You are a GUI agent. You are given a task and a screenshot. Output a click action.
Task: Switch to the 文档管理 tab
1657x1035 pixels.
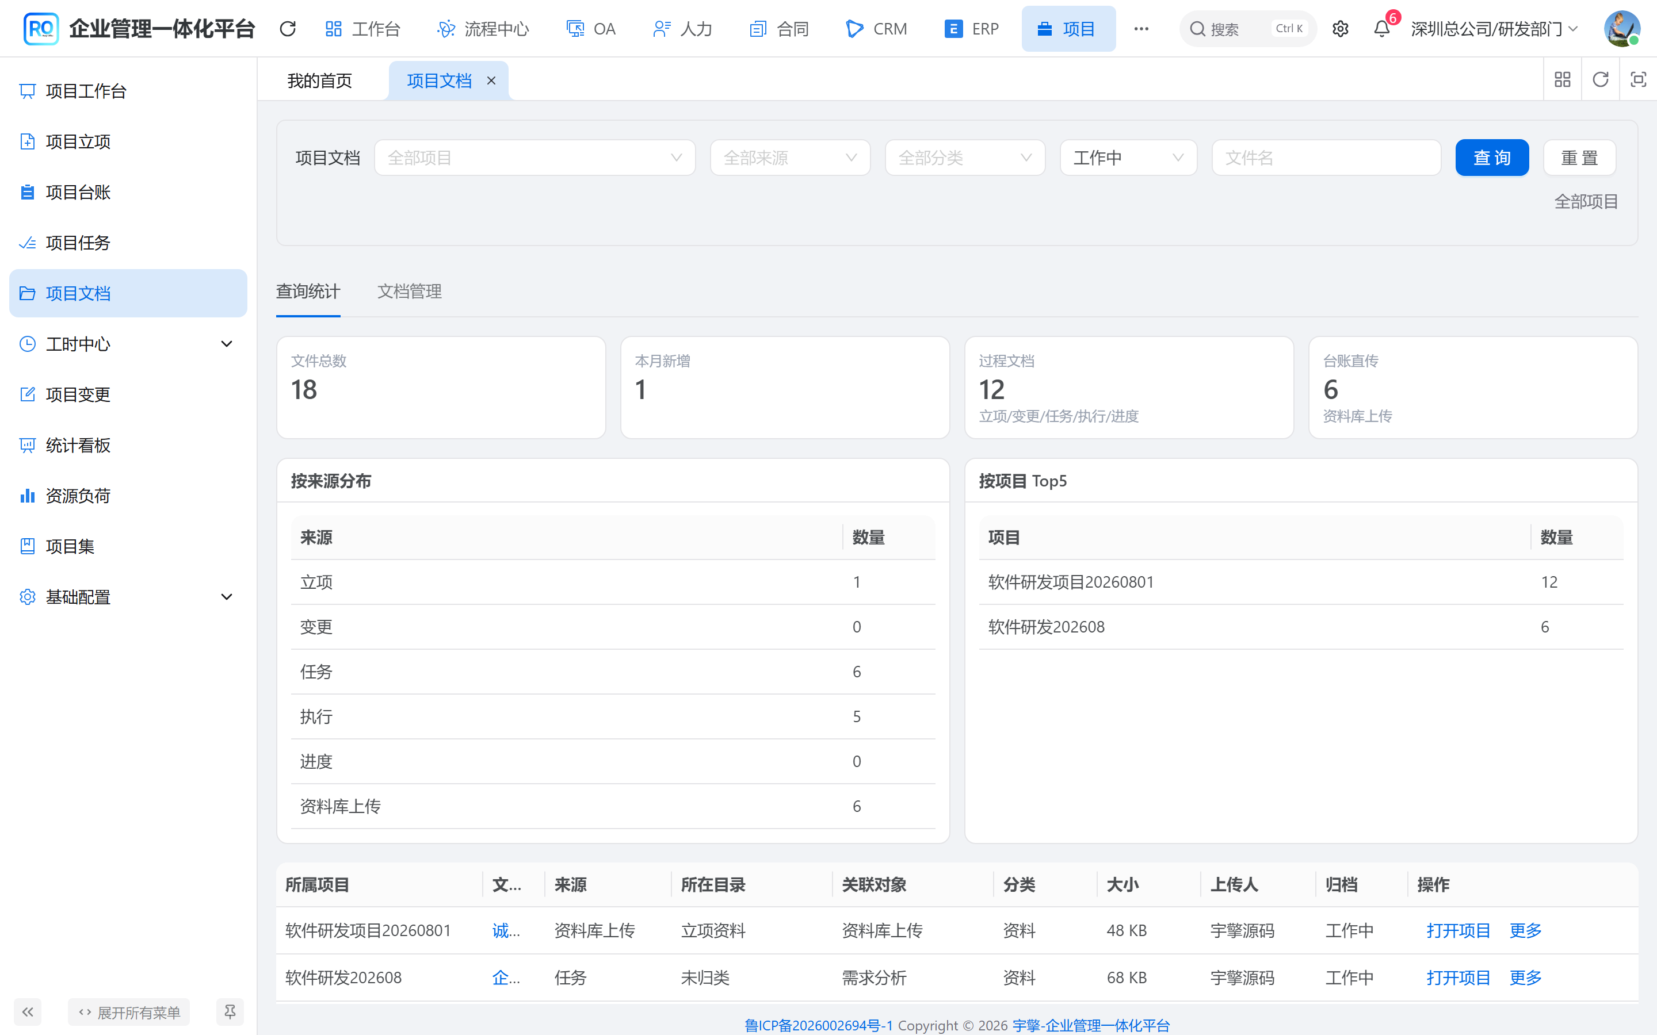point(410,292)
